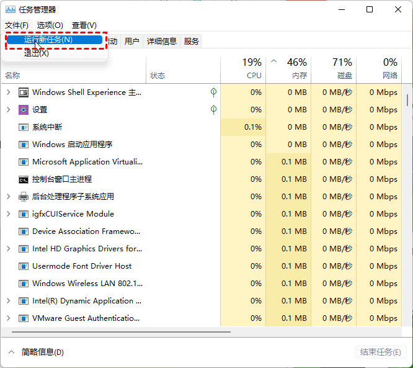
Task: Click the 后台处理程序子系统应用 printer icon
Action: click(24, 197)
